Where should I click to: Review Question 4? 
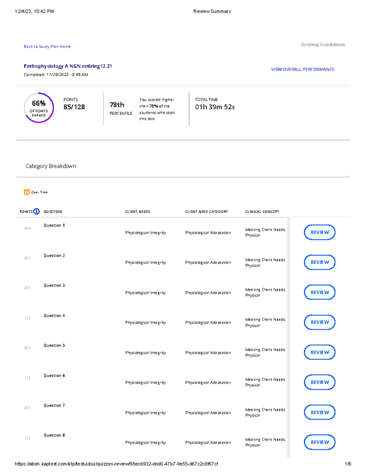pyautogui.click(x=320, y=322)
